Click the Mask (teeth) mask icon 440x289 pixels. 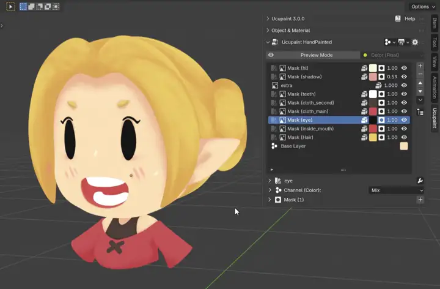point(381,94)
